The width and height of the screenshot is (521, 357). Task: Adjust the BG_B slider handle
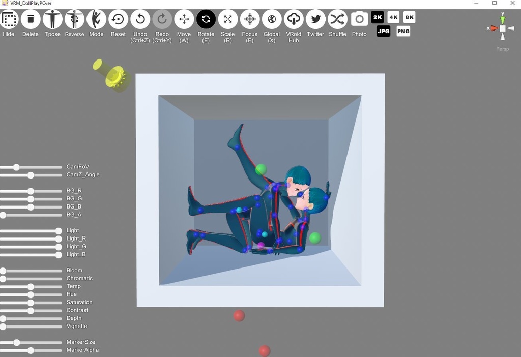[x=31, y=207]
